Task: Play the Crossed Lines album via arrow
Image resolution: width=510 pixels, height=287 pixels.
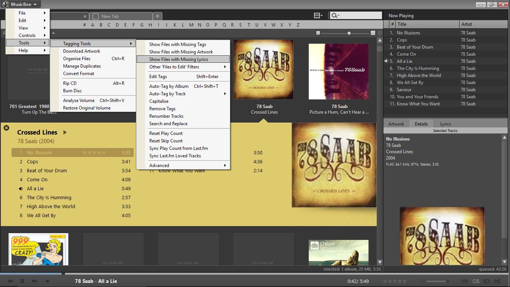Action: (x=65, y=132)
